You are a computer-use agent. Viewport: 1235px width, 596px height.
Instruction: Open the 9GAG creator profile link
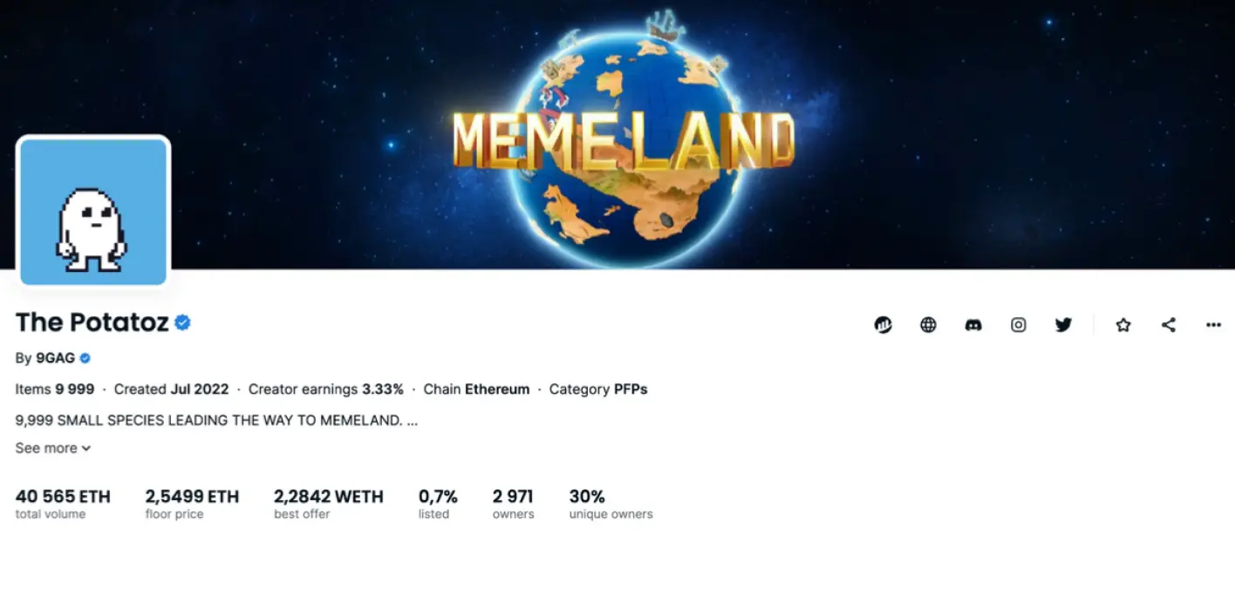55,358
